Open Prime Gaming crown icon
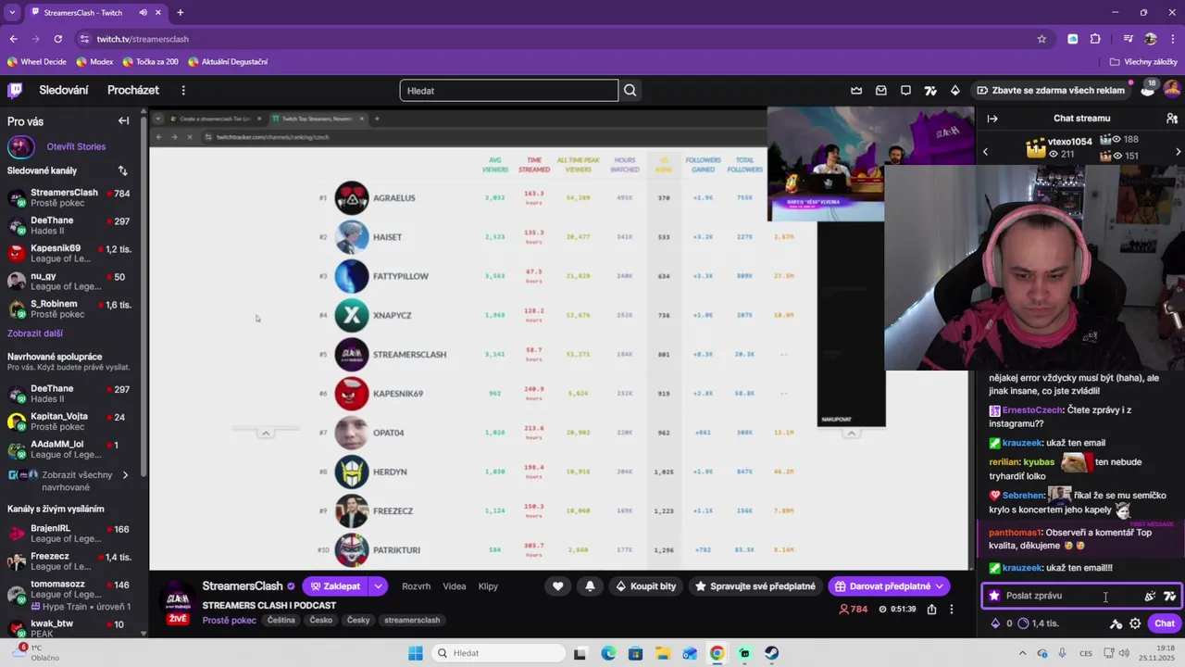The width and height of the screenshot is (1185, 667). pyautogui.click(x=856, y=90)
